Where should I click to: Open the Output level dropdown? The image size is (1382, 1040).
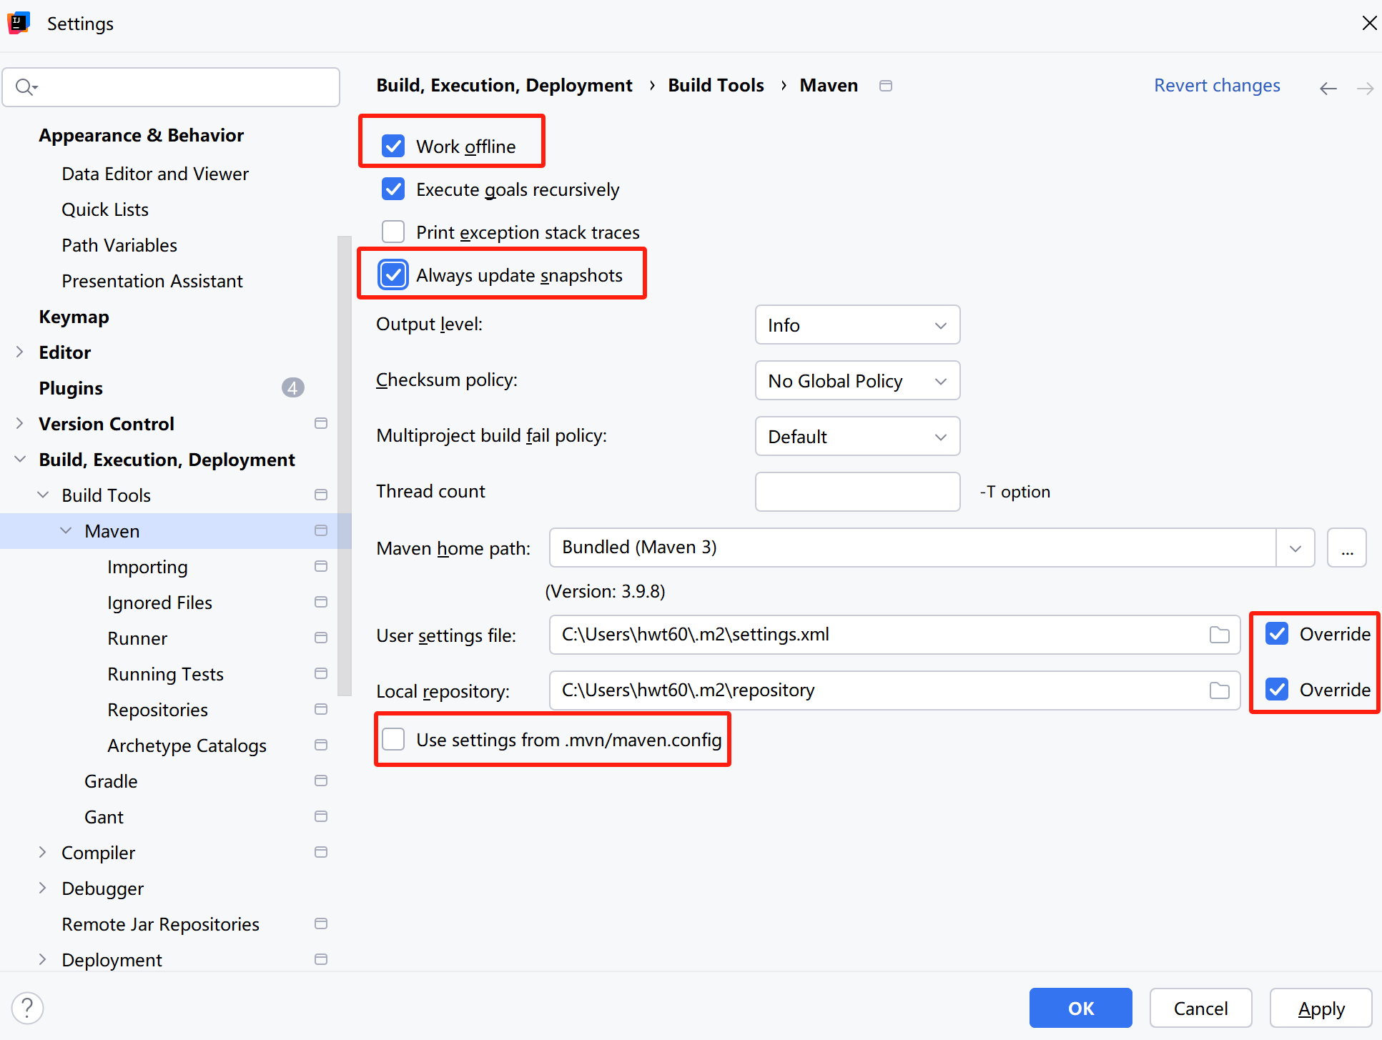857,325
